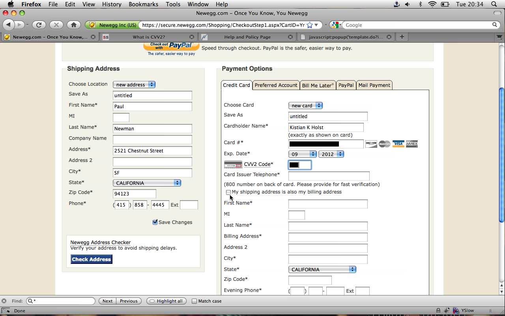Viewport: 505px width, 316px height.
Task: Open a new tab with plus button
Action: (402, 37)
